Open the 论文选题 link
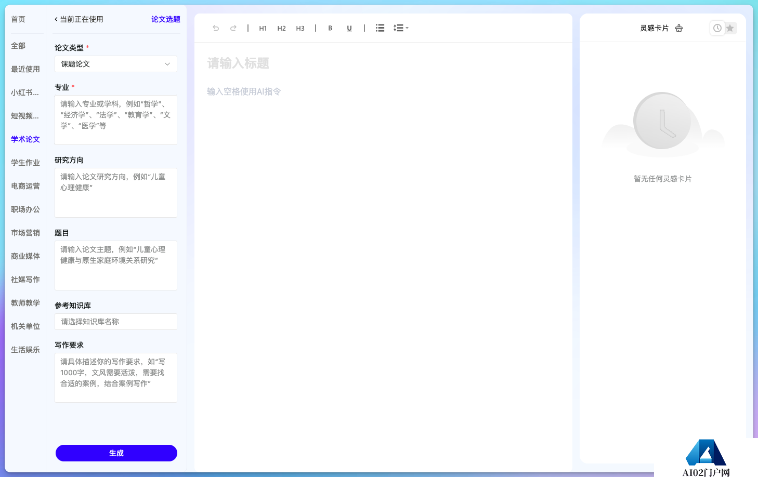The width and height of the screenshot is (758, 477). [x=166, y=19]
